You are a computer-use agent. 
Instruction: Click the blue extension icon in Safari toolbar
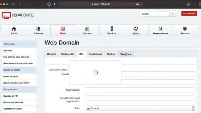(49, 4)
